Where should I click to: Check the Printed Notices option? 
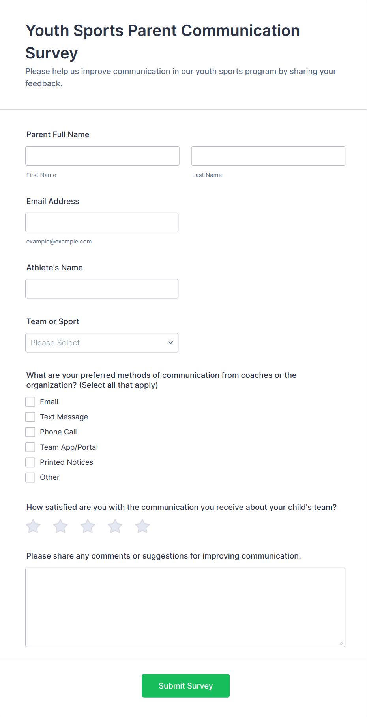point(30,462)
